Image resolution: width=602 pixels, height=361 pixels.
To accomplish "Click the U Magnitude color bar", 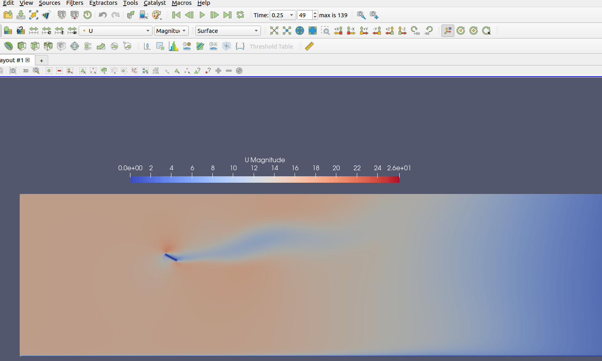I will click(x=264, y=179).
